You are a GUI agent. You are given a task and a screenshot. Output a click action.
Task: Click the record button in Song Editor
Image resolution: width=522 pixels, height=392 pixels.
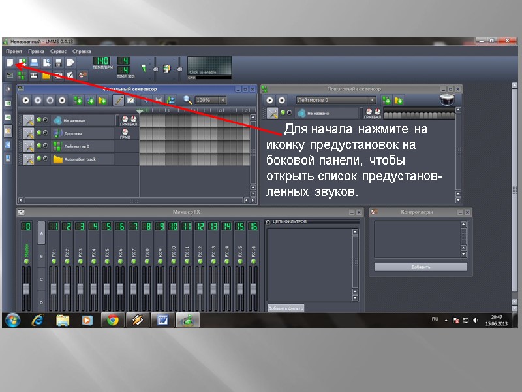[38, 100]
